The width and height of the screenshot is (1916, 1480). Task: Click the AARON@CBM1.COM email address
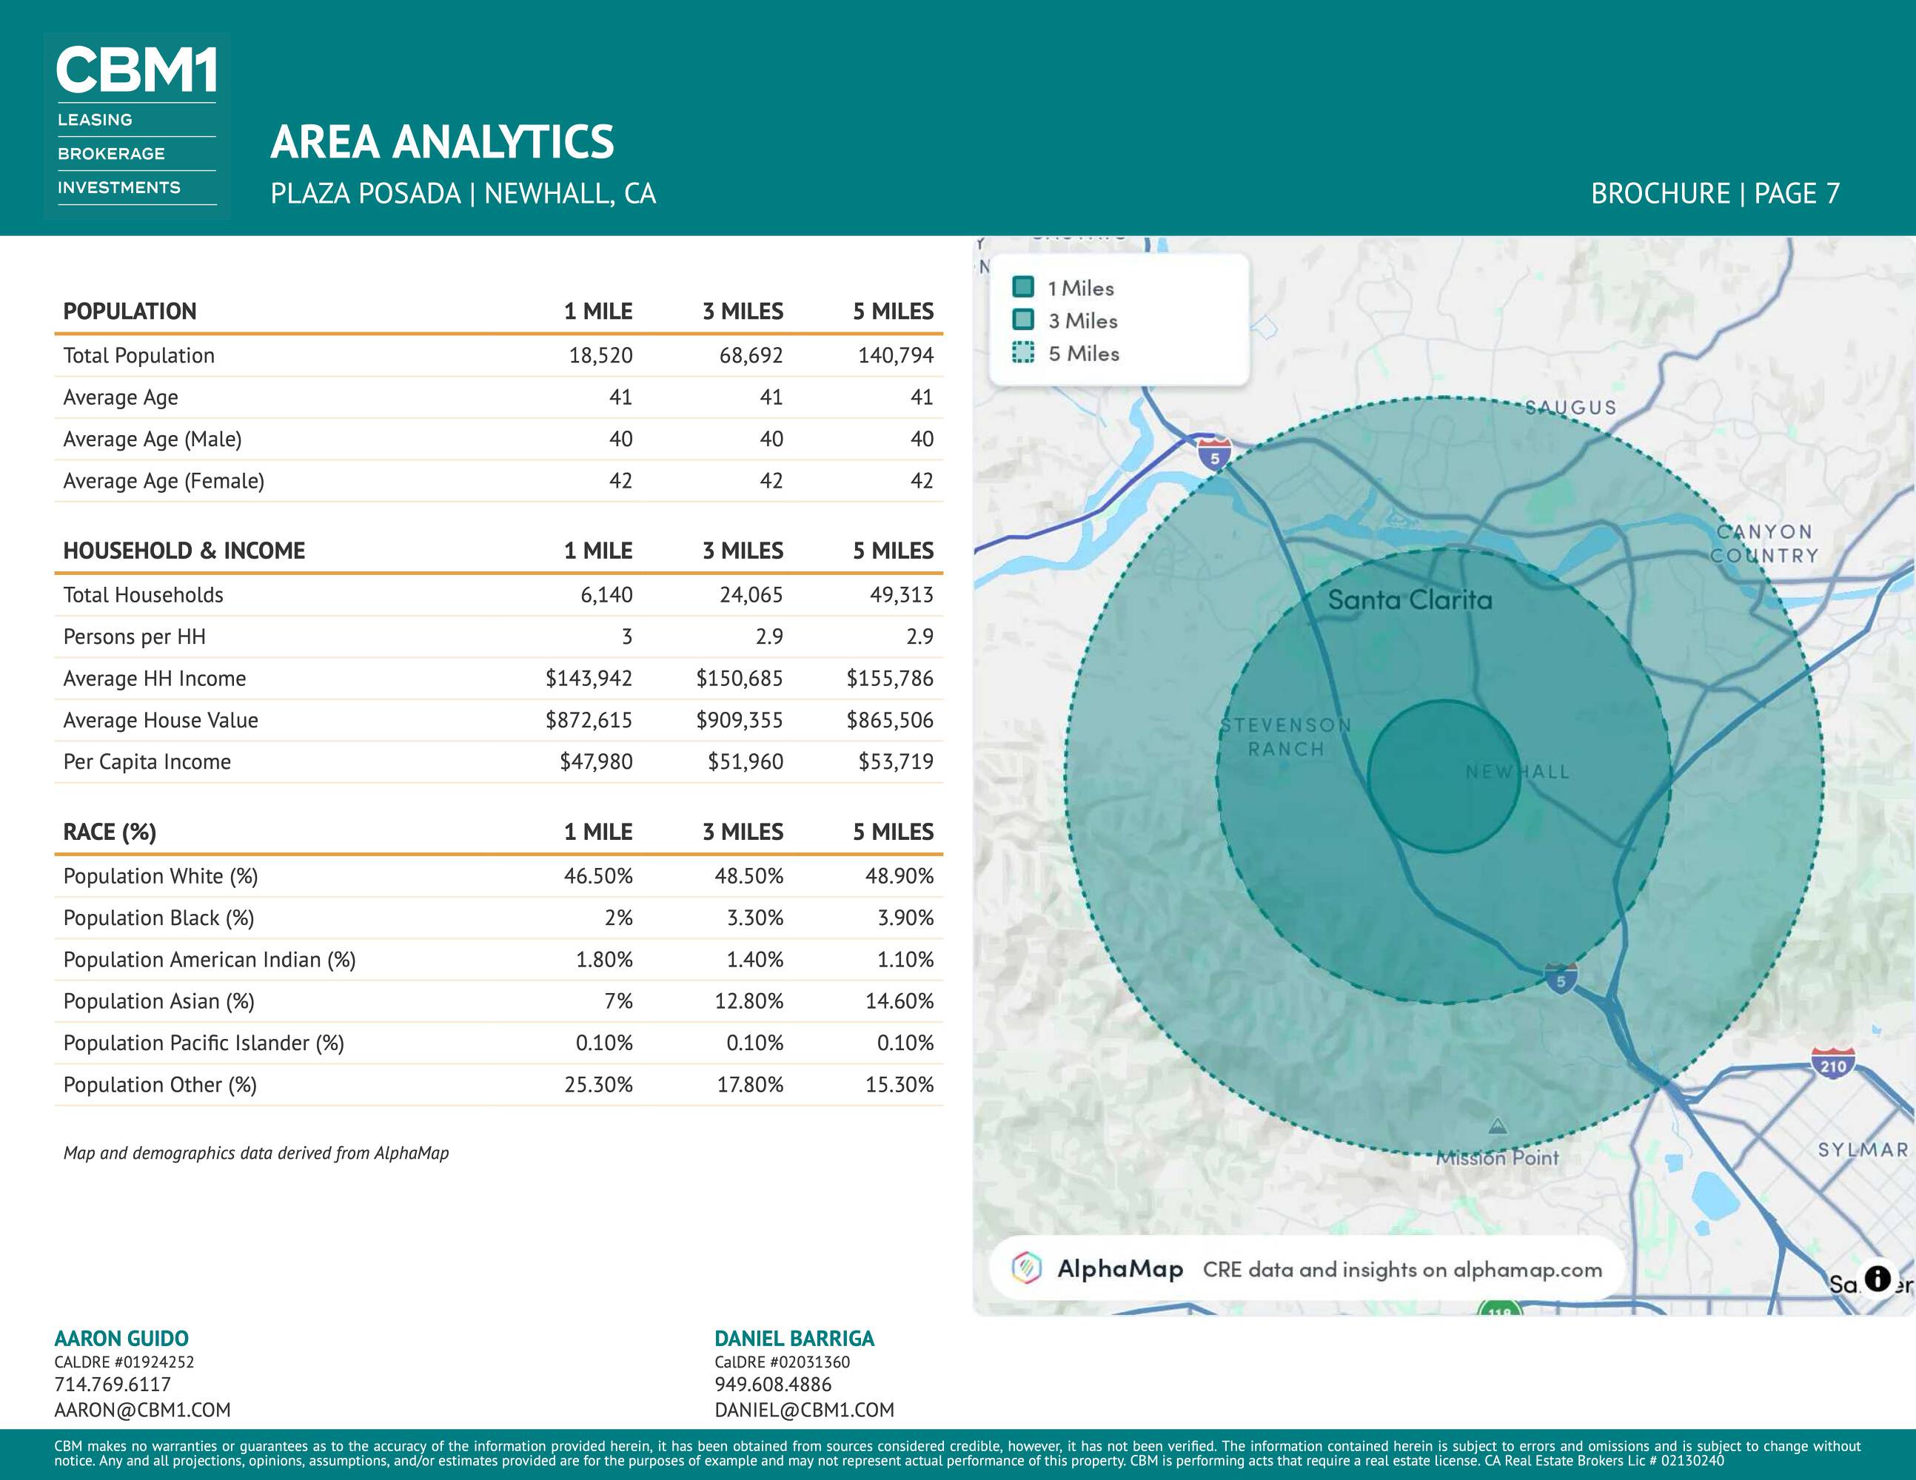coord(142,1410)
